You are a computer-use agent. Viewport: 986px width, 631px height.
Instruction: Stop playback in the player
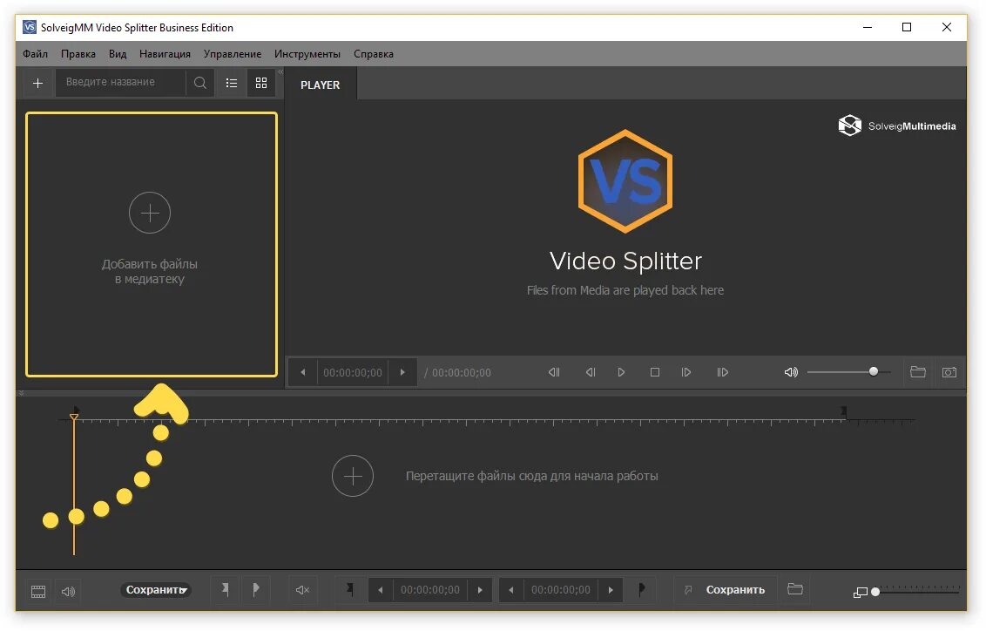655,372
